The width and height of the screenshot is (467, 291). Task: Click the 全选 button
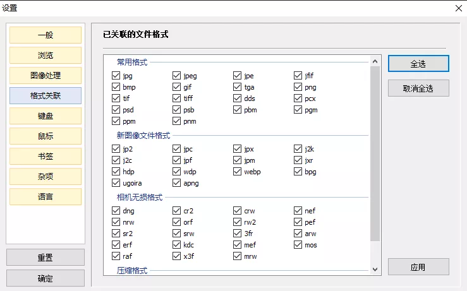pyautogui.click(x=418, y=64)
